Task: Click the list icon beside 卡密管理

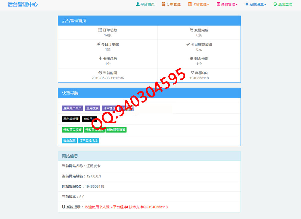Action: click(x=190, y=4)
